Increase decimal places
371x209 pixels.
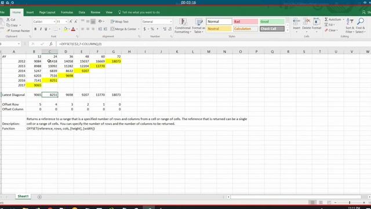click(165, 29)
